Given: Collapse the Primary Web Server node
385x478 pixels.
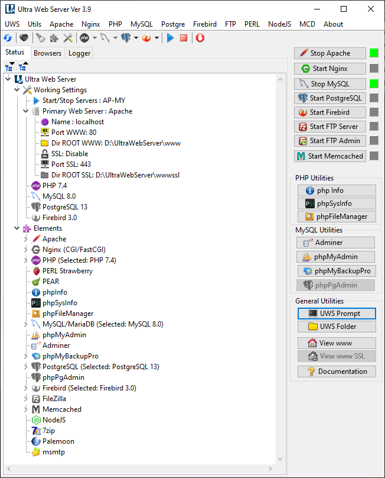Looking at the screenshot, I should pyautogui.click(x=26, y=111).
